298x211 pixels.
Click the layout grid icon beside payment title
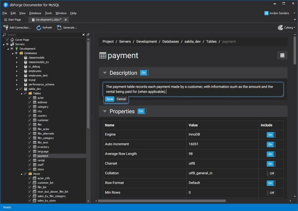point(282,55)
